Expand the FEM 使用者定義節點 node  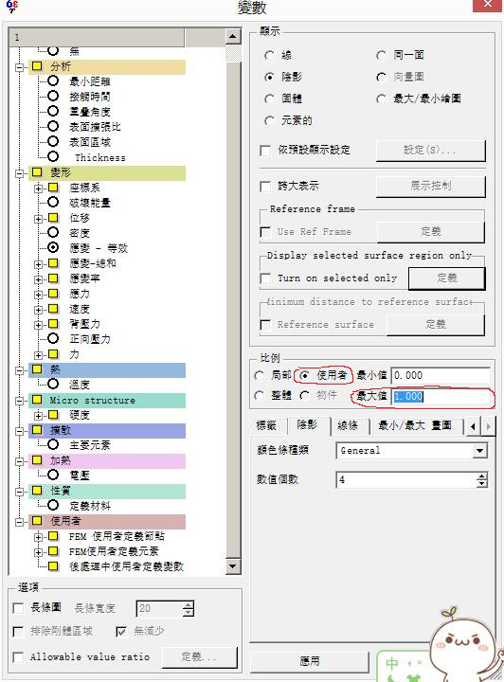coord(38,537)
